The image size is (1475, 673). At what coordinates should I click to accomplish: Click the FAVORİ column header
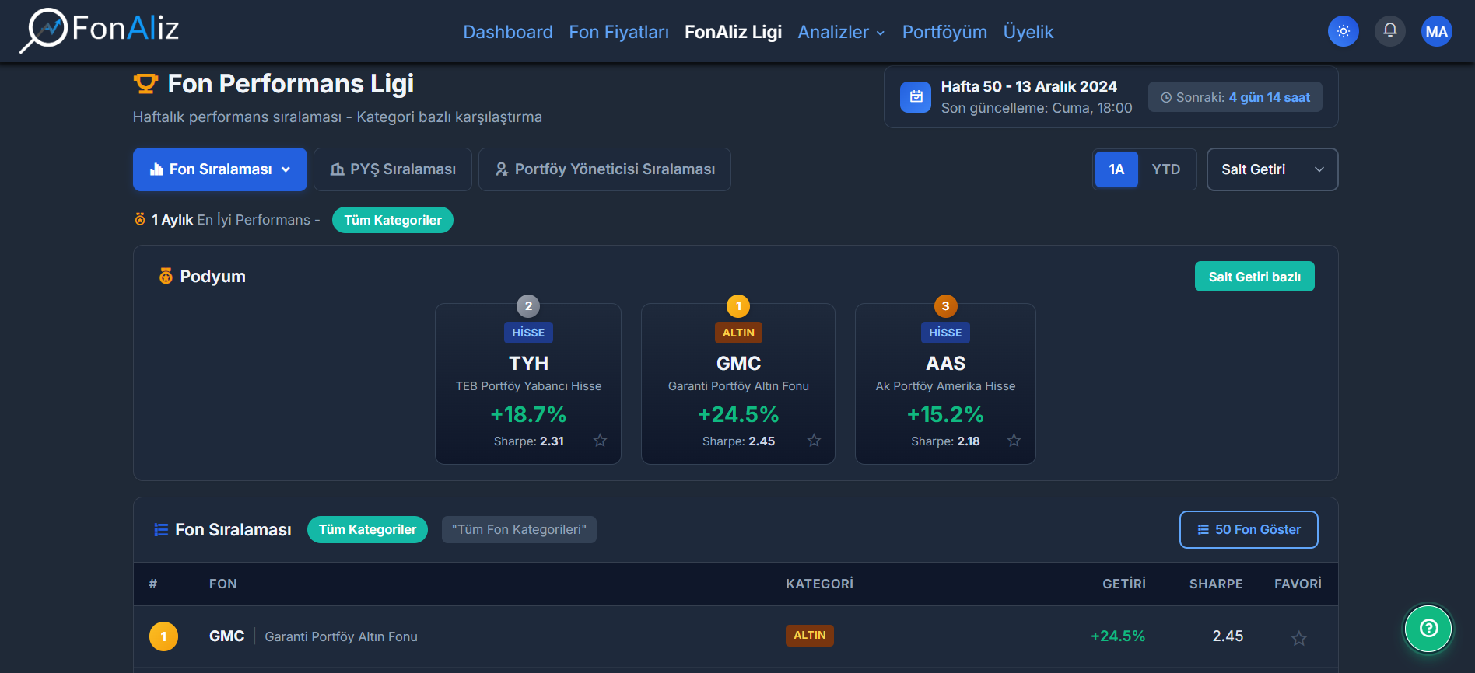tap(1298, 584)
